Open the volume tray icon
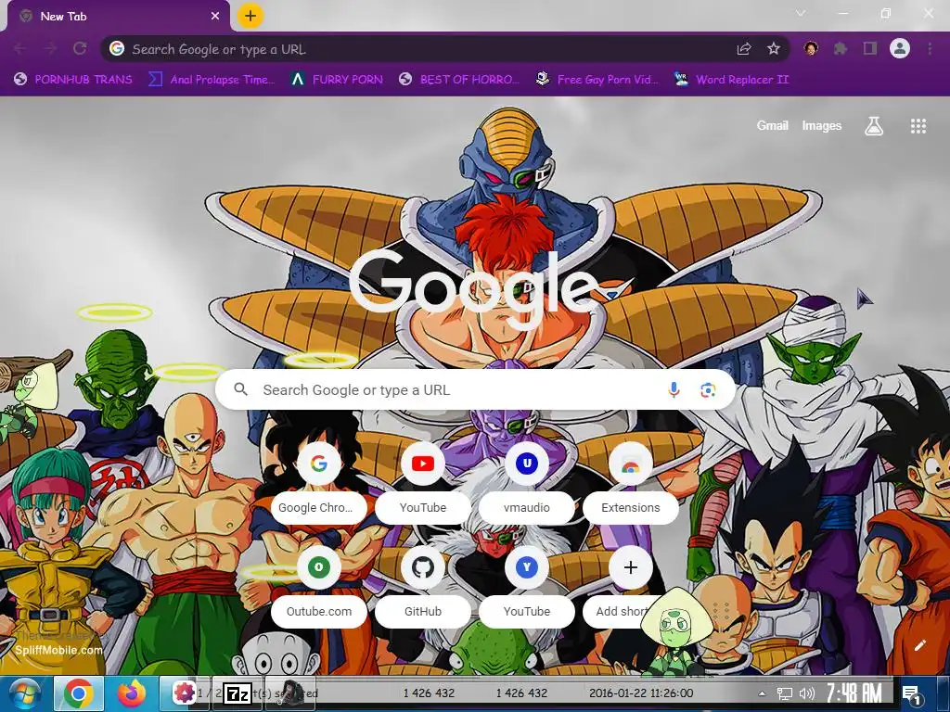Screen dimensions: 950x712 pos(806,693)
